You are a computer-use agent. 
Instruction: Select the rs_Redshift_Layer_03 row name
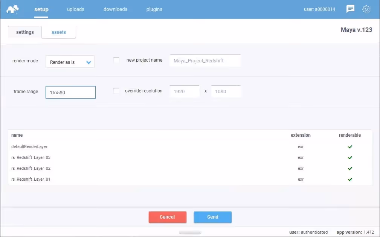(x=31, y=157)
